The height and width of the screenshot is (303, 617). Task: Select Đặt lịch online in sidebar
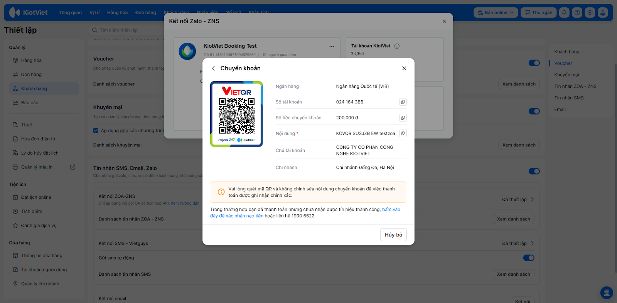tap(44, 197)
